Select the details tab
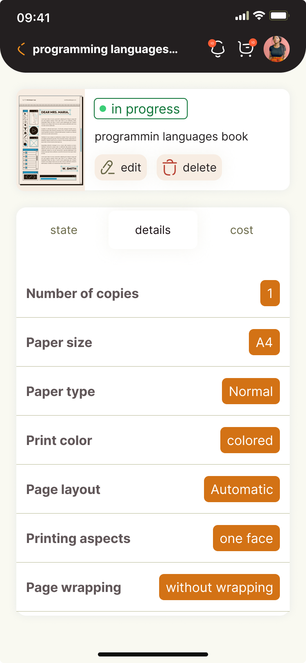This screenshot has height=663, width=306. (153, 230)
